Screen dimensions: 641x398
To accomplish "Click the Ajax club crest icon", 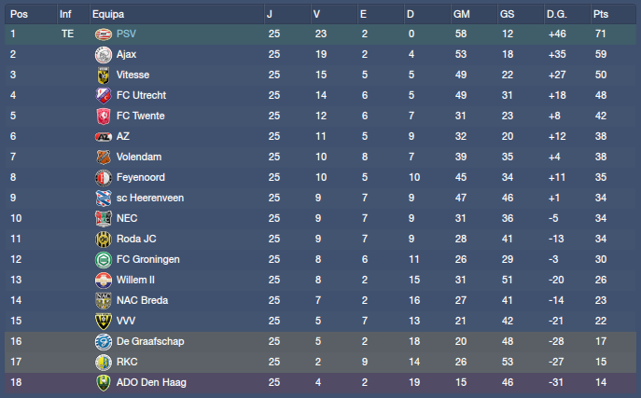I will coord(103,54).
